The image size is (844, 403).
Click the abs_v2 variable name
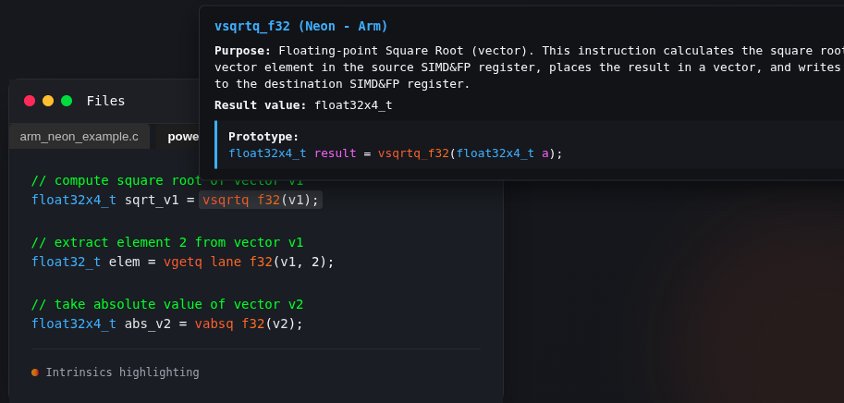point(148,324)
